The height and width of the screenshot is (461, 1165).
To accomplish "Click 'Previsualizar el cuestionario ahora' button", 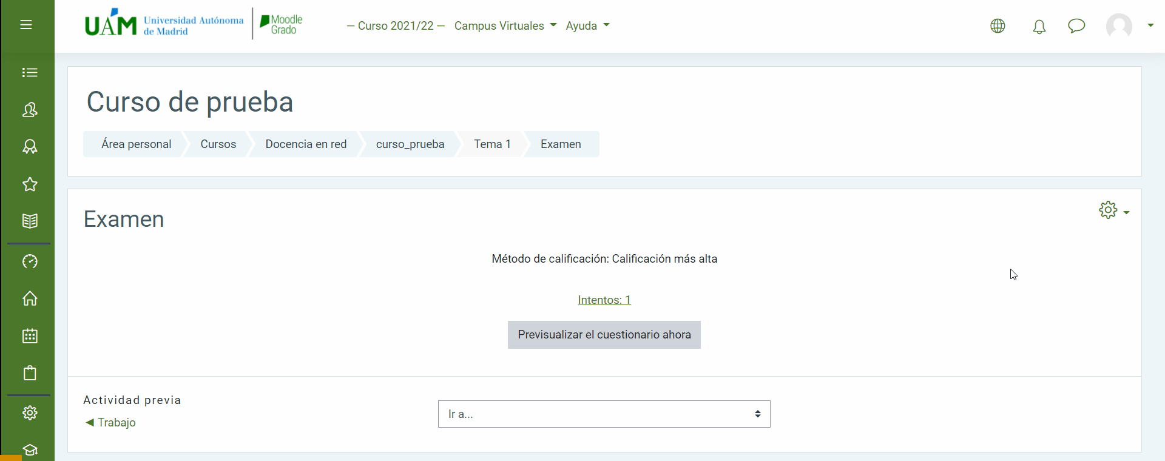I will click(x=604, y=335).
